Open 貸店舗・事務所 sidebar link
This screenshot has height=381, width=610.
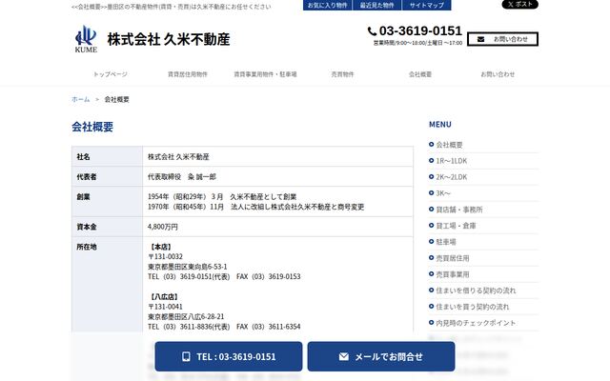[459, 210]
